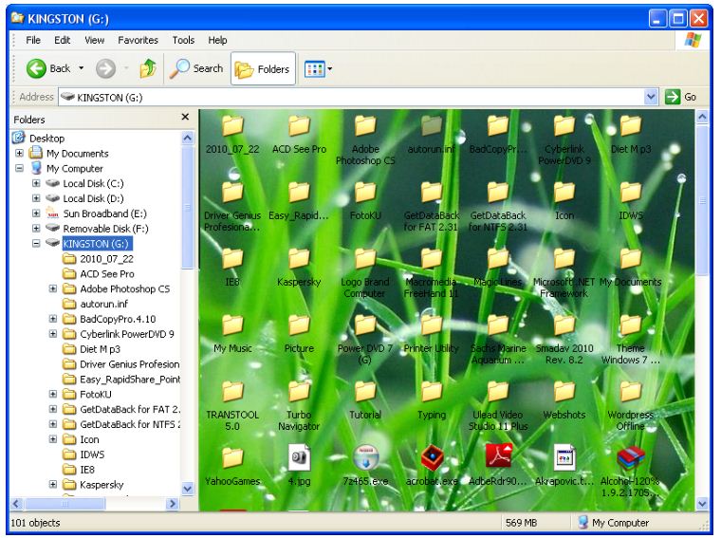
Task: Select the Turbo Navigator folder icon
Action: click(299, 391)
